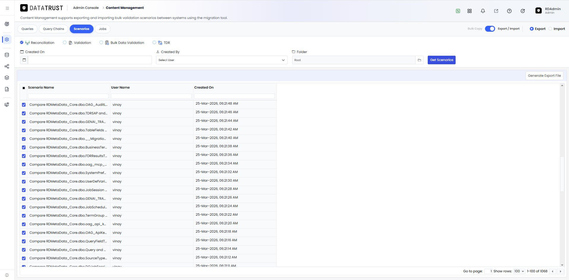Select the TDR radio option

click(x=154, y=42)
